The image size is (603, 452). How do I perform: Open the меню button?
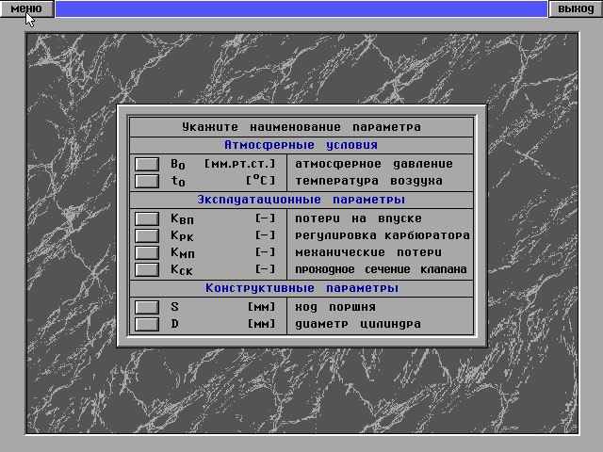pos(26,8)
